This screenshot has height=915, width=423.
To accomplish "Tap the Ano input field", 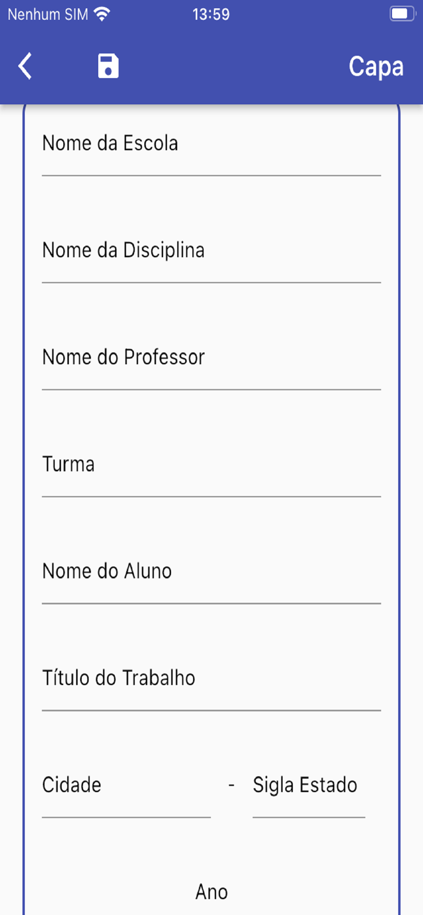I will tap(211, 892).
